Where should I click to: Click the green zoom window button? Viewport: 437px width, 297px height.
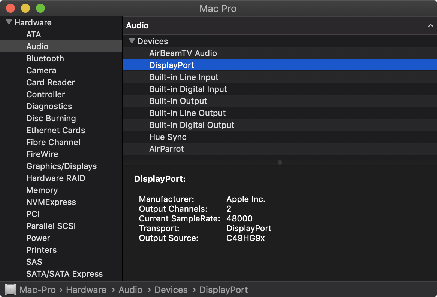pyautogui.click(x=40, y=8)
